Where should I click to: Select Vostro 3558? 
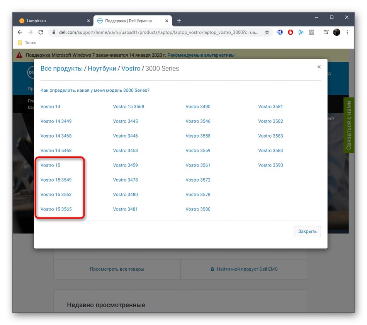tap(198, 136)
